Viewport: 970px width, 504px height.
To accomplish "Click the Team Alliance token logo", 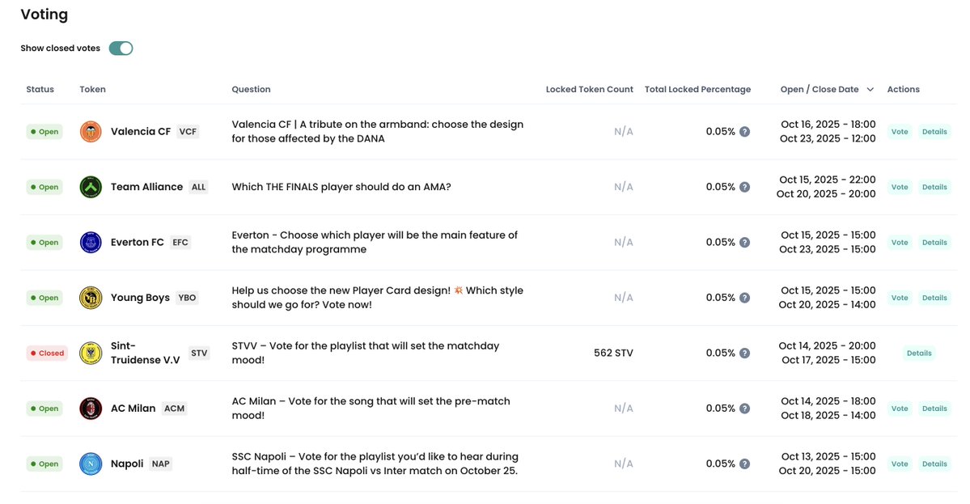I will (x=91, y=187).
